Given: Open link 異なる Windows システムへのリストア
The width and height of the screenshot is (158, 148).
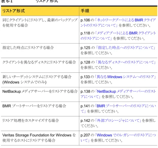Looking at the screenshot, I should pyautogui.click(x=125, y=77).
